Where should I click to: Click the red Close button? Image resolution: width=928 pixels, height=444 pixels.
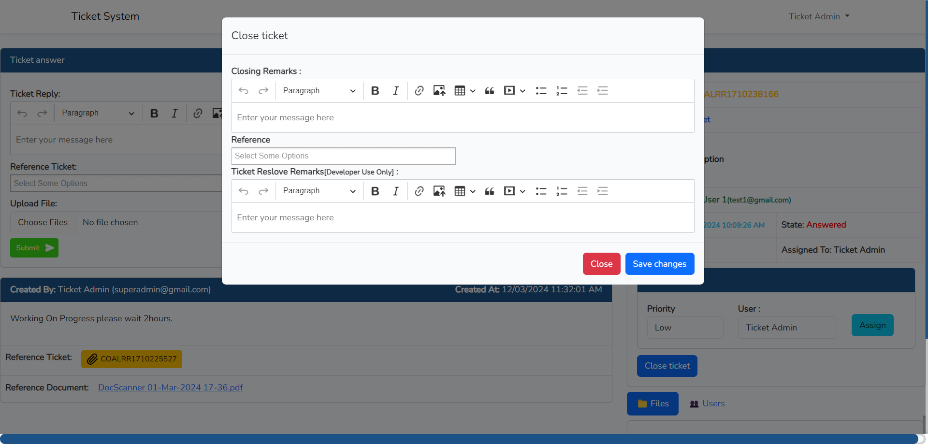point(601,264)
